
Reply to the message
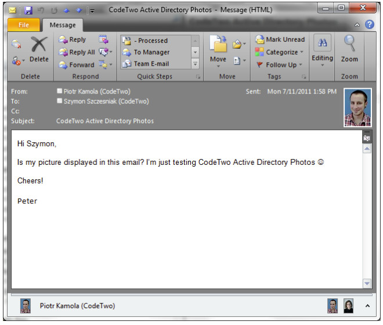click(73, 39)
